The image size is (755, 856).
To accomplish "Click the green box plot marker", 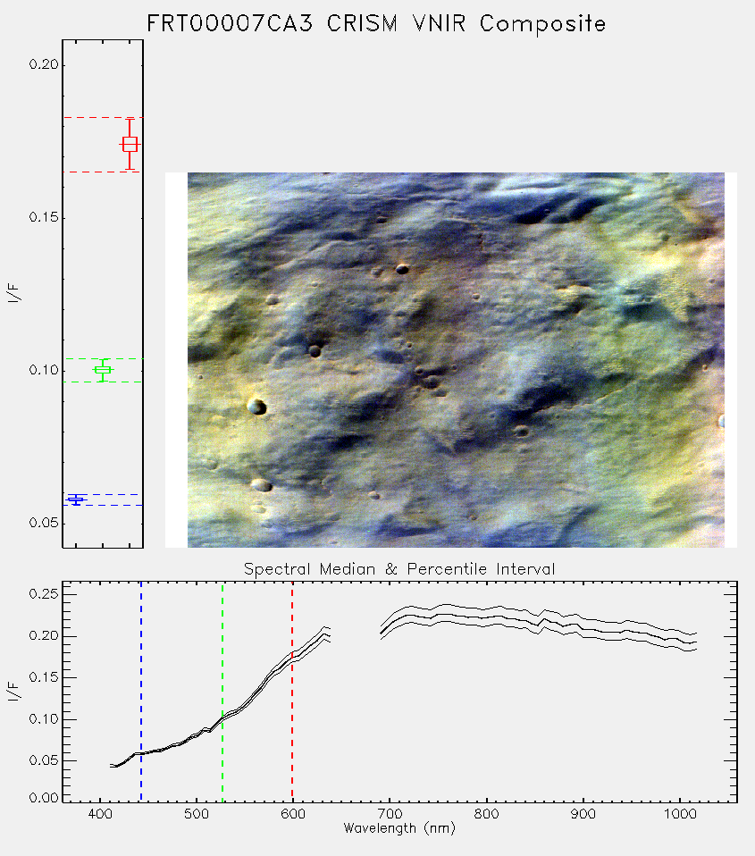I will click(103, 370).
